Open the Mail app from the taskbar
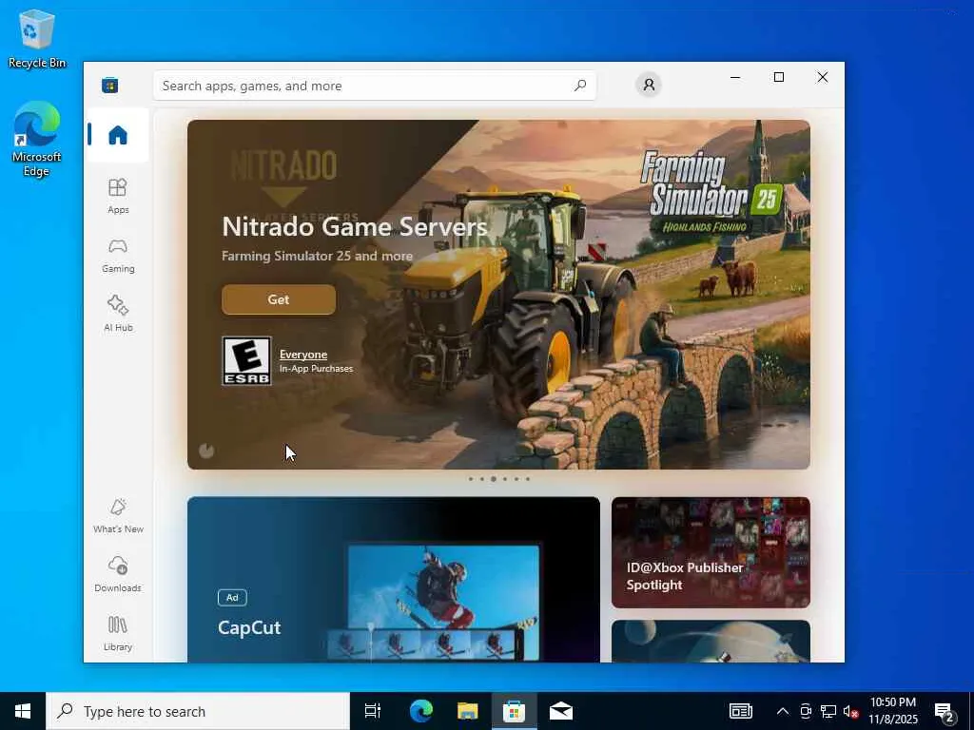The width and height of the screenshot is (974, 730). tap(561, 711)
